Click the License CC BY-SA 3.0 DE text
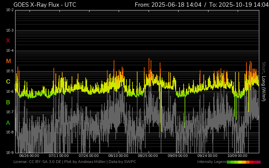The image size is (269, 168). point(37,162)
